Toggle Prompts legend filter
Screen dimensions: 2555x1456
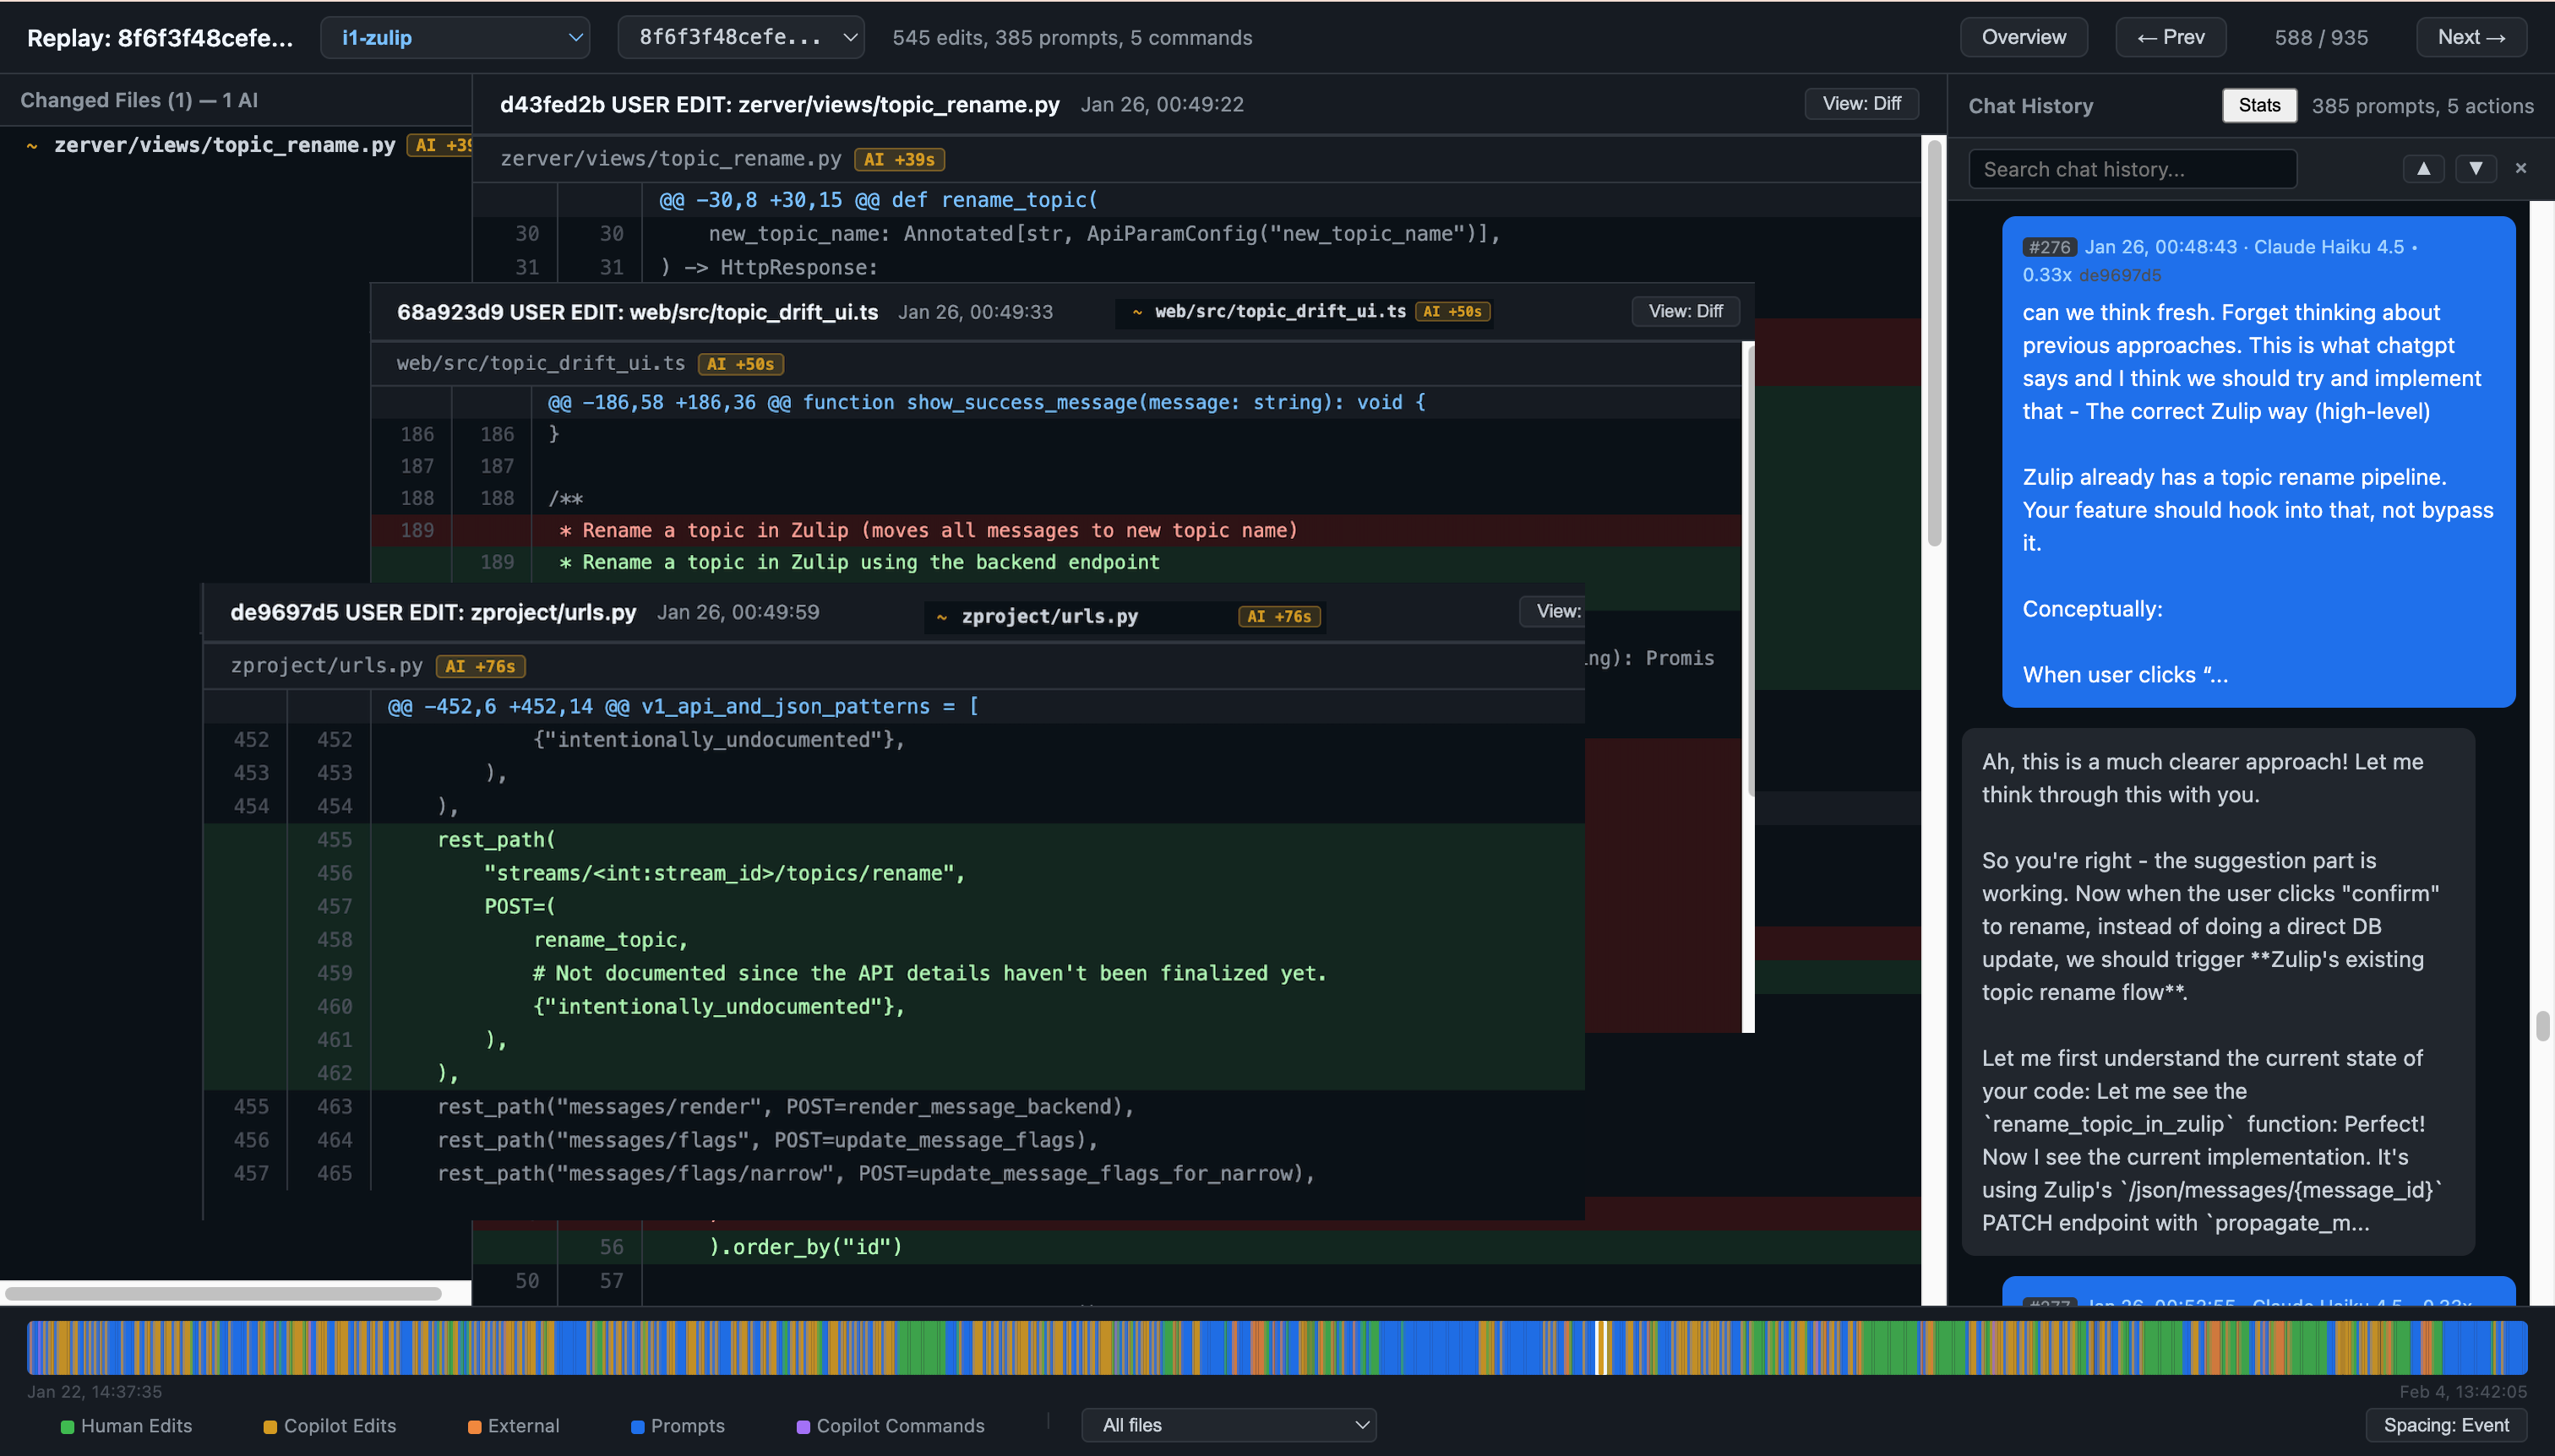click(678, 1426)
